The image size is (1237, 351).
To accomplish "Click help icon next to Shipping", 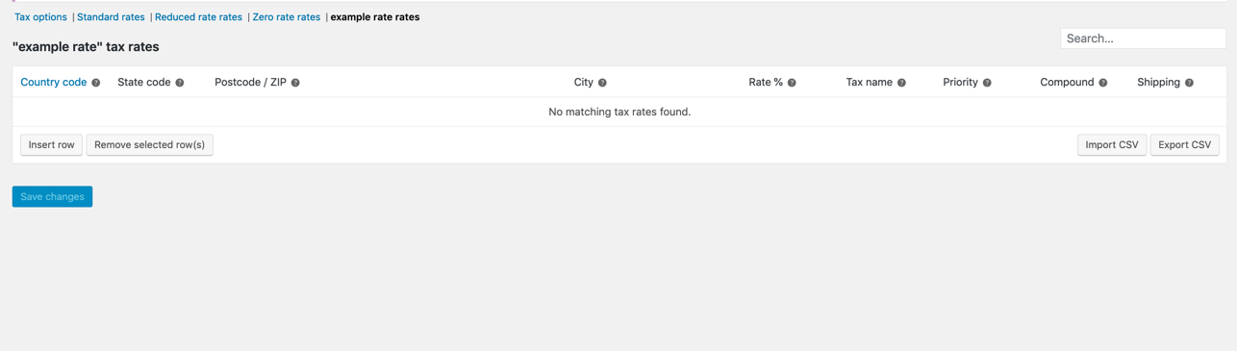I will click(x=1189, y=83).
